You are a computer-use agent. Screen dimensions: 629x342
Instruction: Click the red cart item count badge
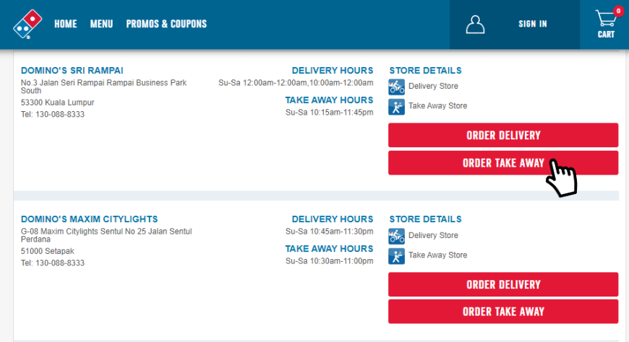coord(618,12)
